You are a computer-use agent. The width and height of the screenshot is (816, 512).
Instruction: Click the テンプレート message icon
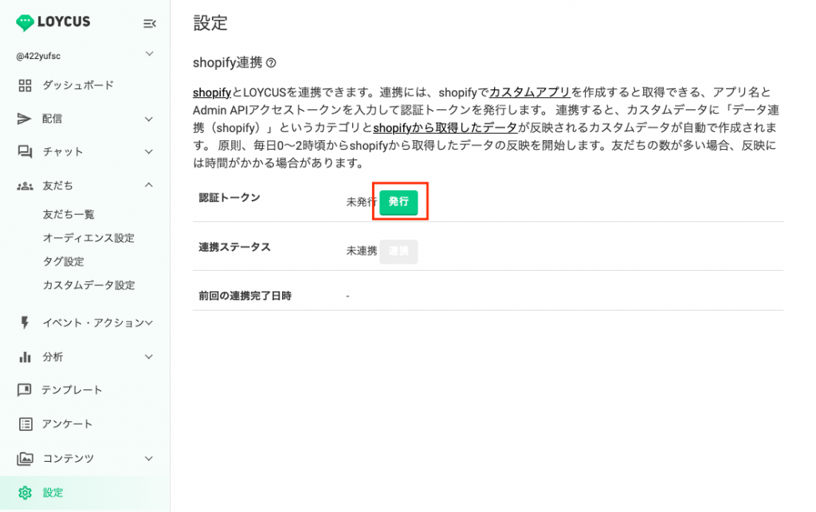(25, 390)
